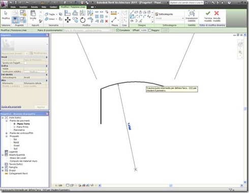
Task: Select the Tronca/Estendi trim tool
Action: pyautogui.click(x=90, y=20)
